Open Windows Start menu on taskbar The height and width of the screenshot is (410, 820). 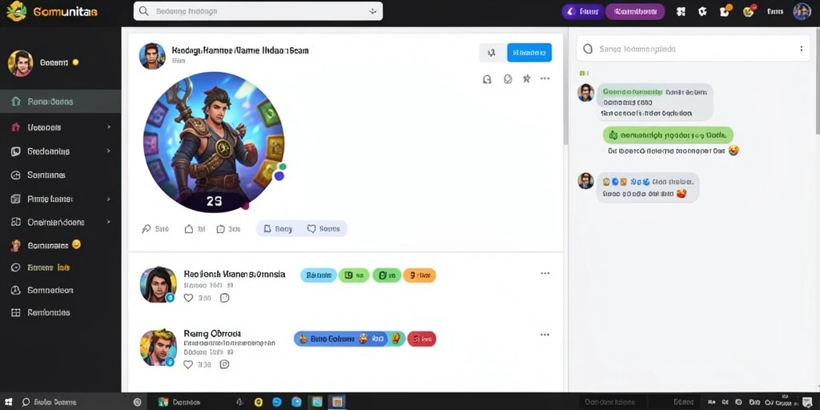click(9, 402)
